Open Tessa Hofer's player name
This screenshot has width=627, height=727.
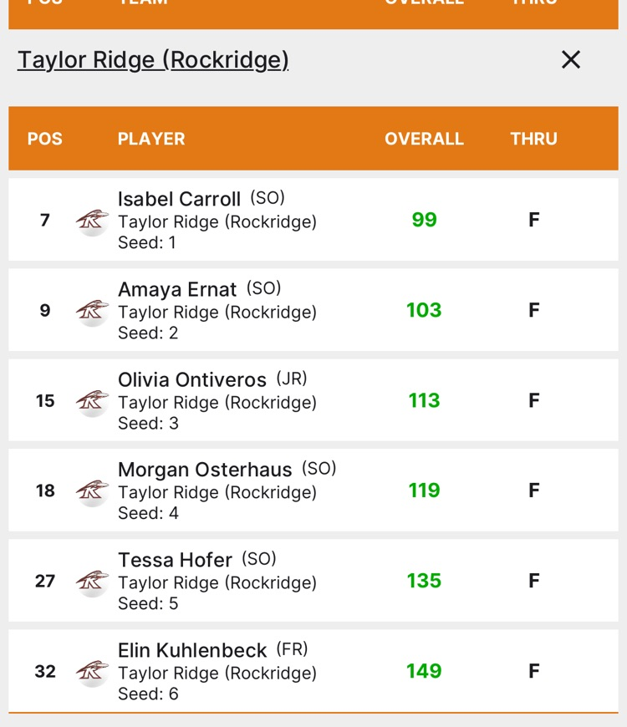click(175, 560)
